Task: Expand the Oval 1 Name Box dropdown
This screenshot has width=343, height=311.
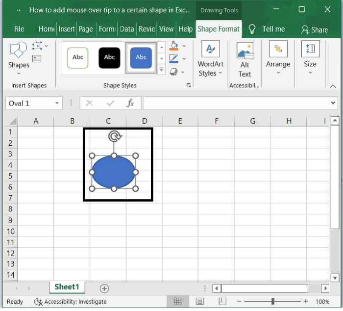Action: coord(57,103)
